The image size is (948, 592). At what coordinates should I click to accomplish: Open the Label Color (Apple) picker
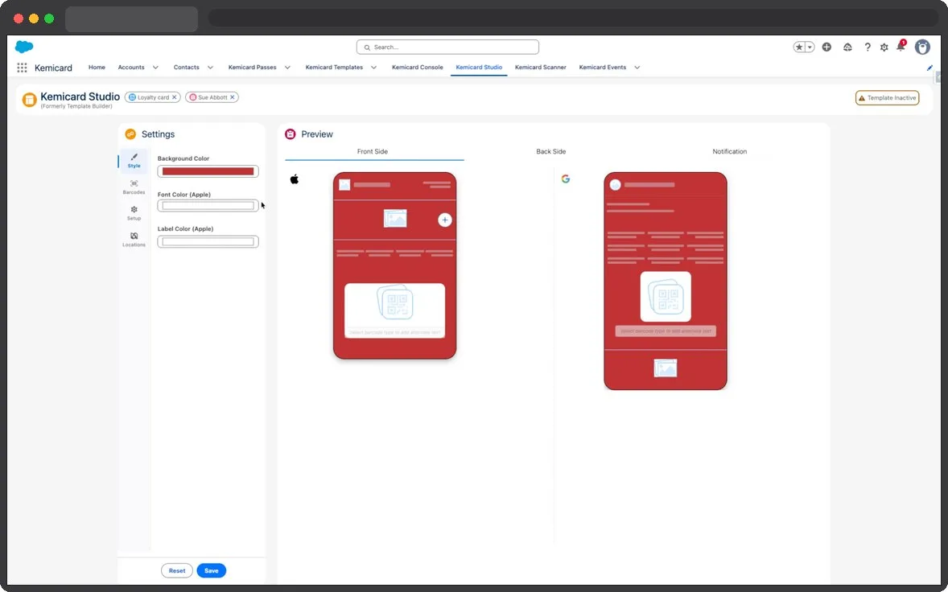(208, 241)
